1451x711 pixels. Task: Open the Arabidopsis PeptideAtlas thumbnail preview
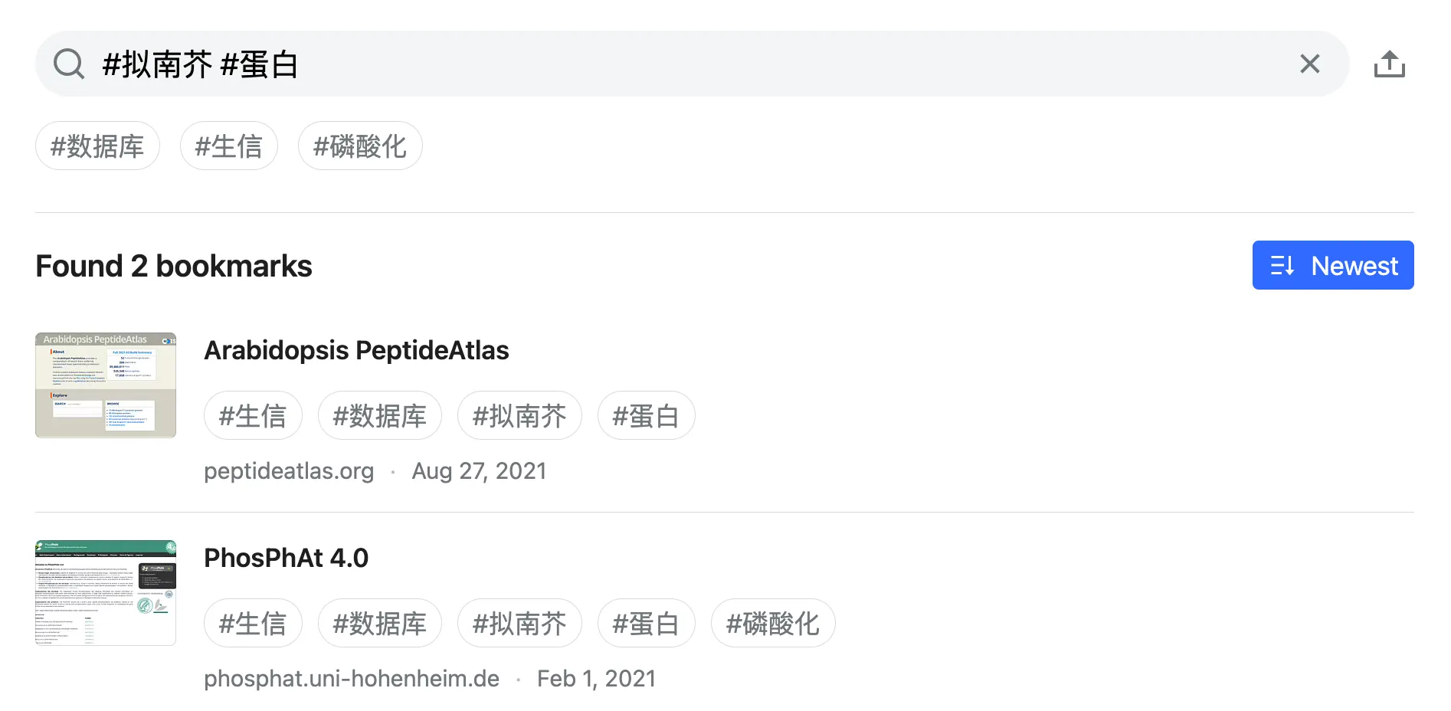click(106, 385)
